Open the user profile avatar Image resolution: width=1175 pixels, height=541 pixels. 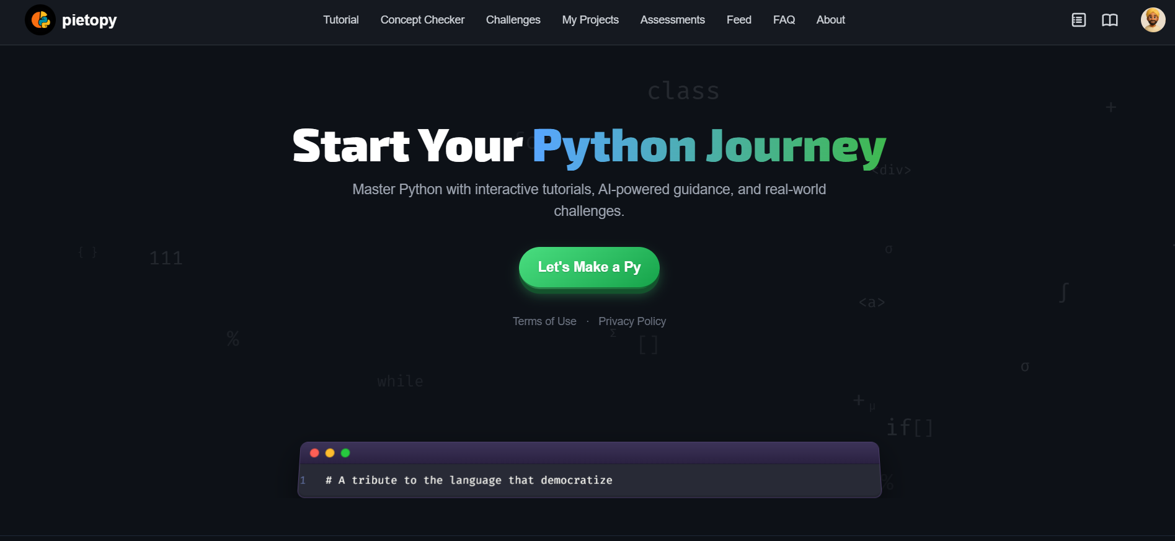[x=1152, y=20]
